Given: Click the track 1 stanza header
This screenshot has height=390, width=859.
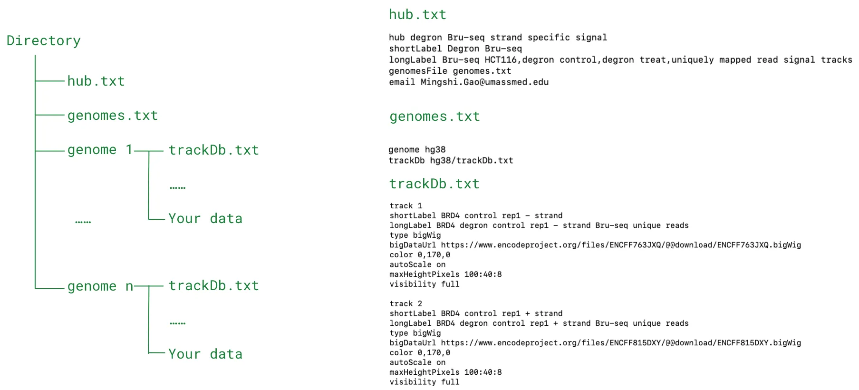Looking at the screenshot, I should [405, 206].
